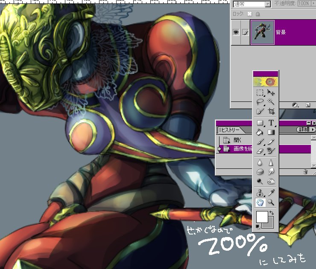Select the Brush tool
Image resolution: width=316 pixels, height=269 pixels.
[x=260, y=142]
